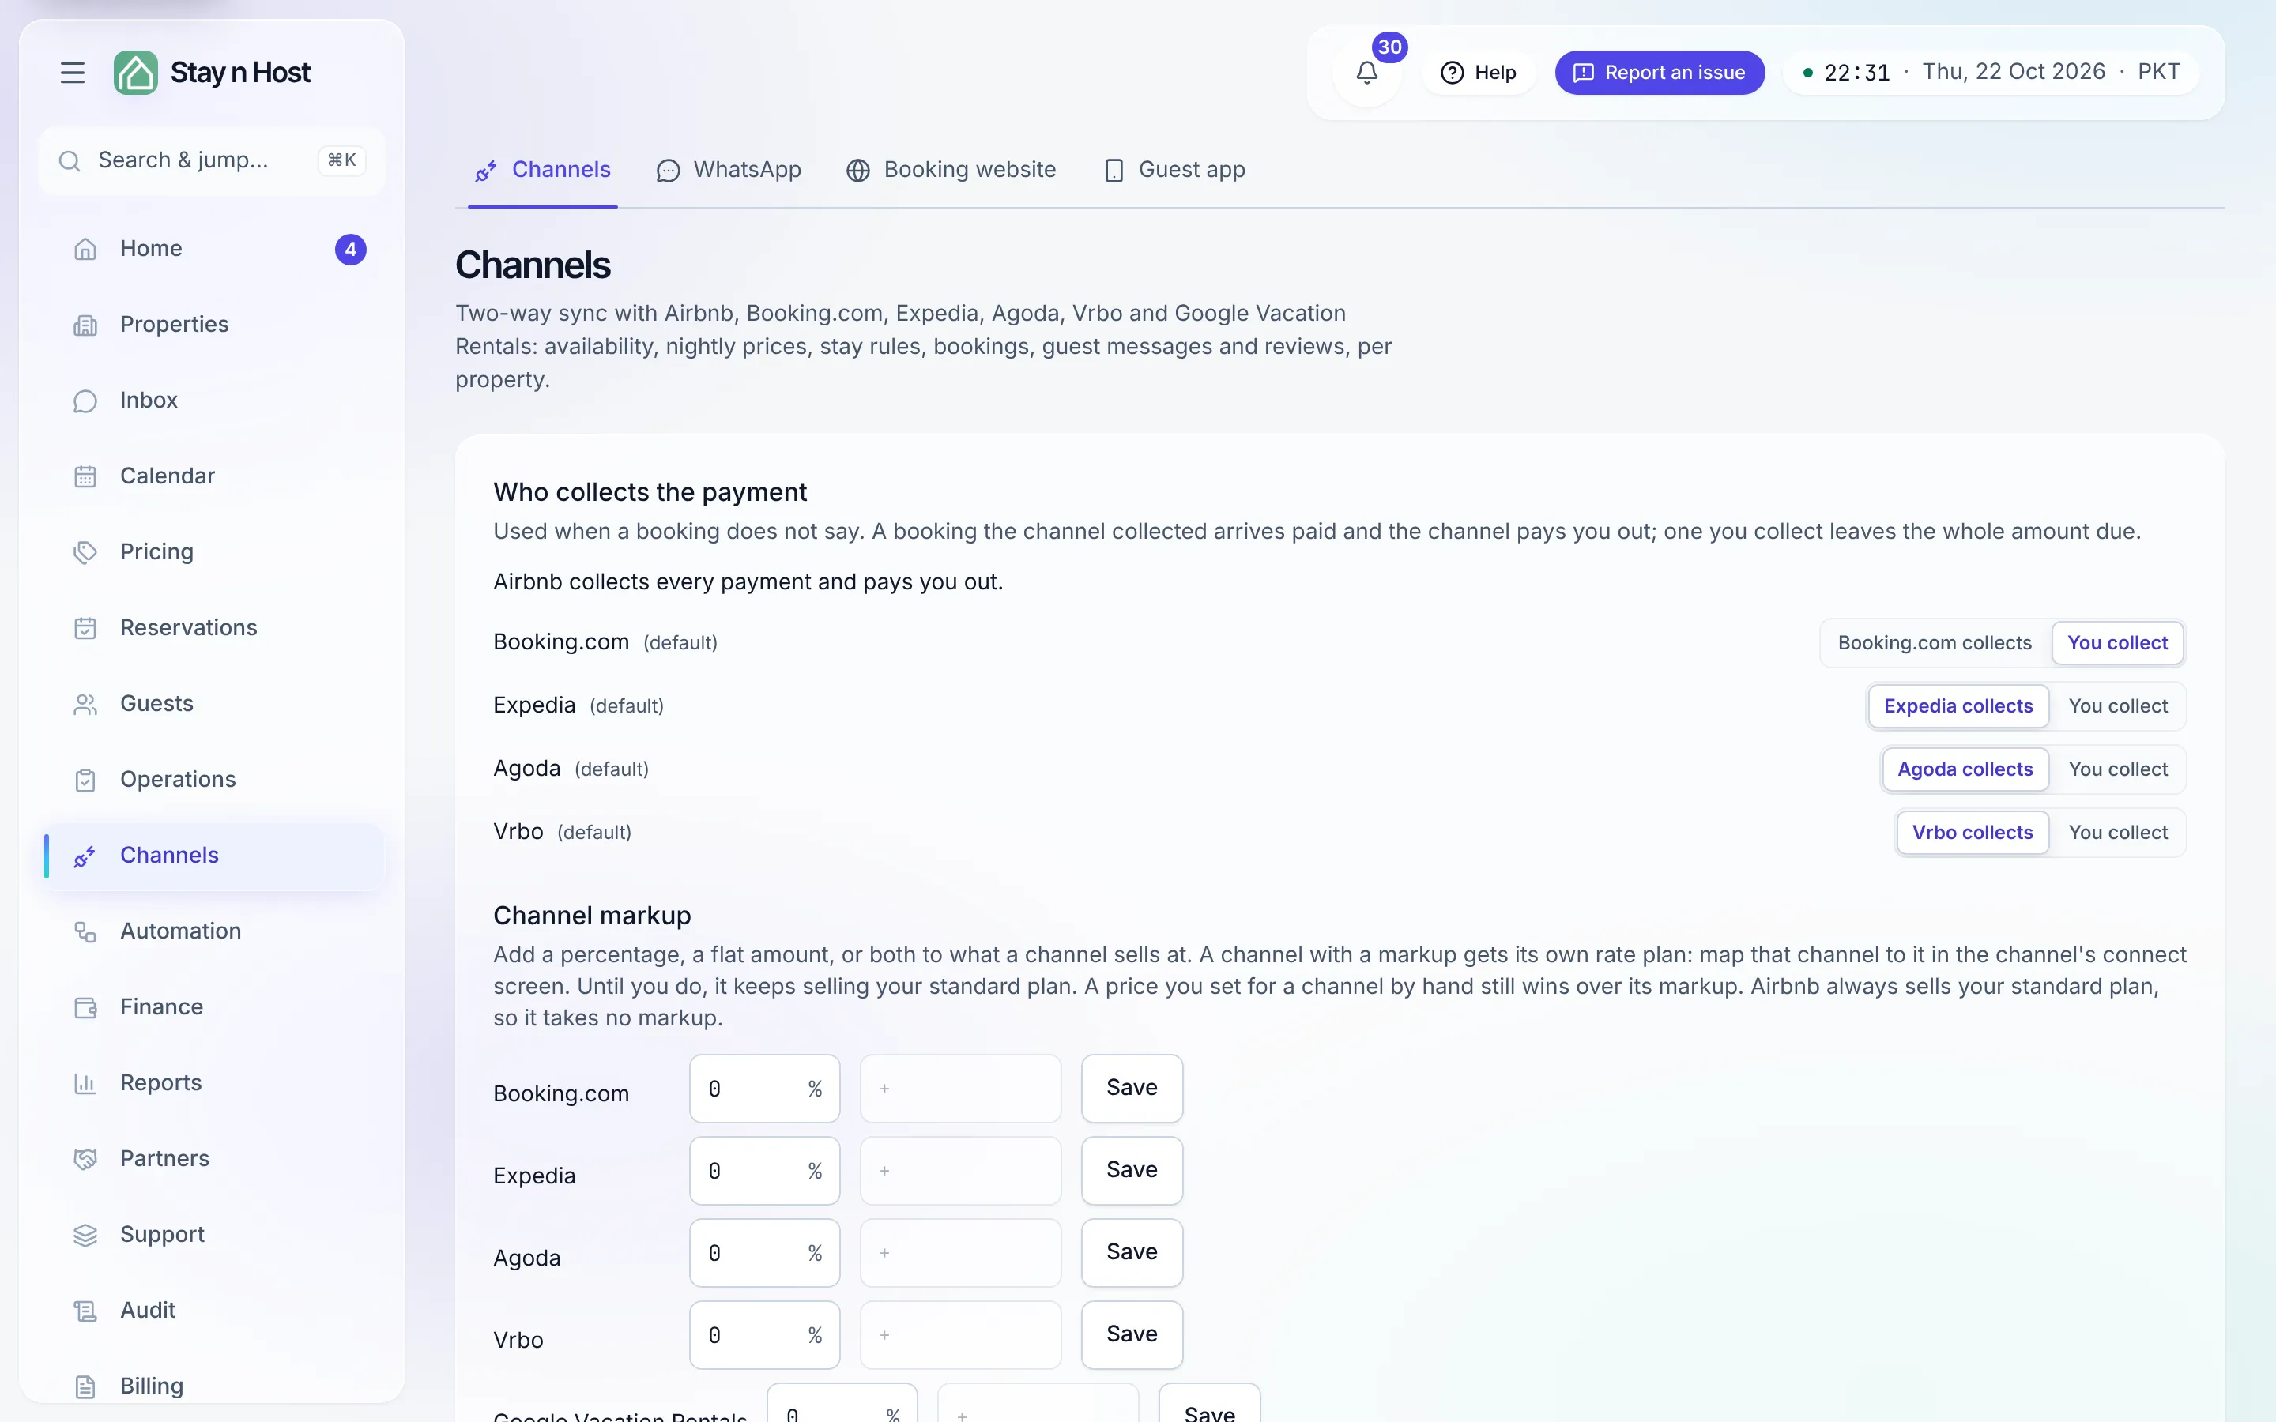Click the Inbox sidebar icon
This screenshot has height=1422, width=2276.
(x=85, y=401)
